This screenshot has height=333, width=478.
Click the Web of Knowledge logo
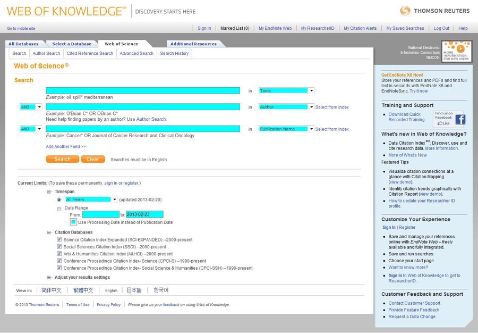coord(66,11)
